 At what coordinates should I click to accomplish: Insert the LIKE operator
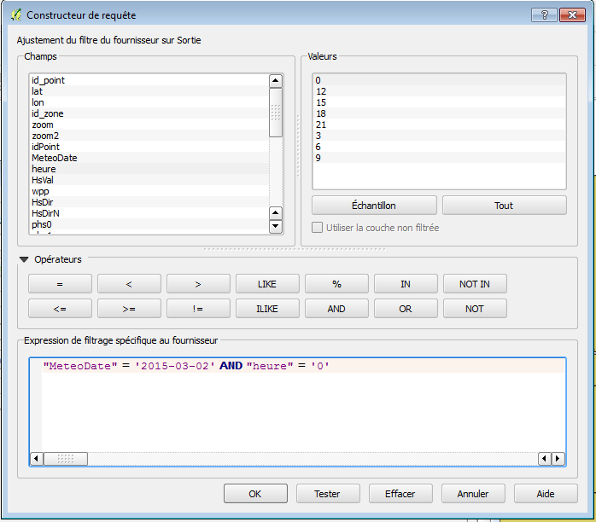pos(267,284)
